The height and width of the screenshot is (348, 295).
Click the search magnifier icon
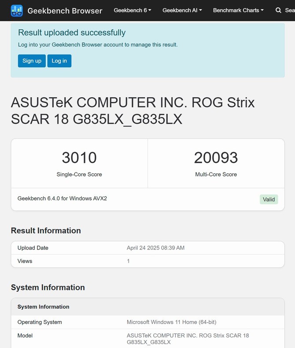pos(278,10)
